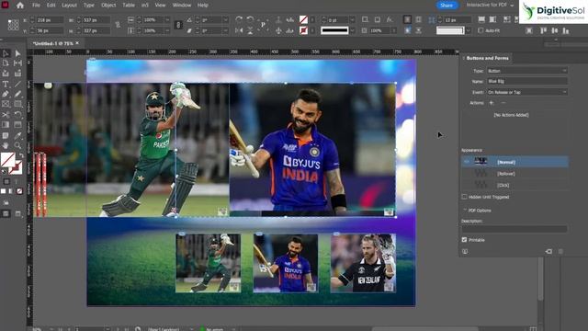Click the Fill swatch in Control panel
588x331 pixels.
click(303, 19)
